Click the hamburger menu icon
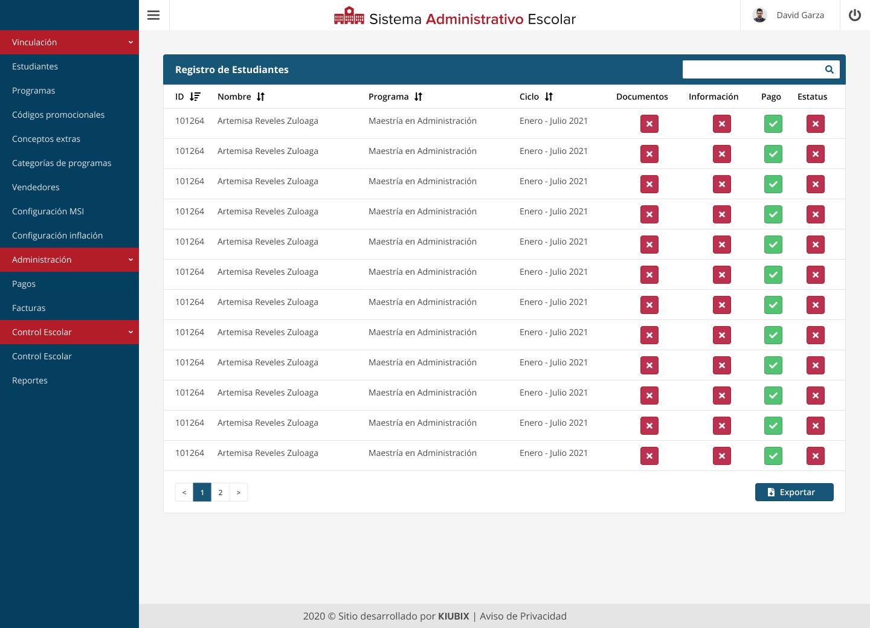 tap(153, 15)
